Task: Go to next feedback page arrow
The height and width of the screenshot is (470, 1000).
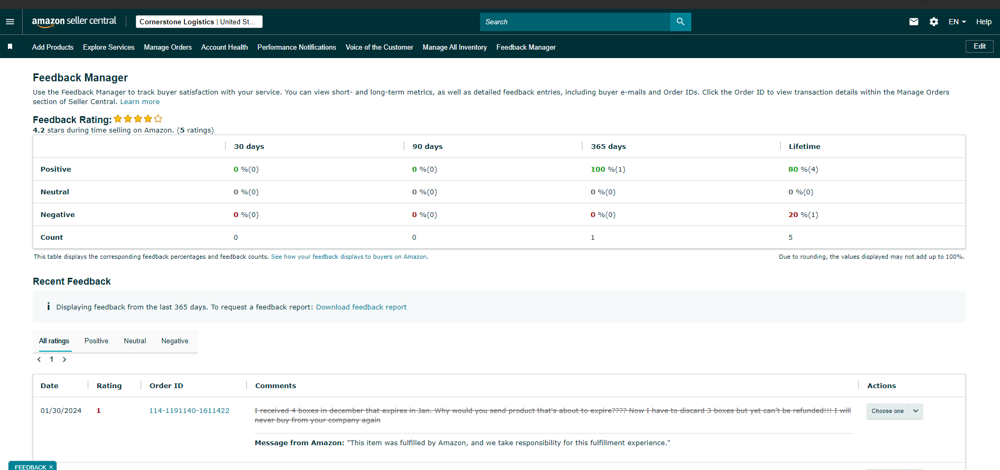Action: pos(64,360)
